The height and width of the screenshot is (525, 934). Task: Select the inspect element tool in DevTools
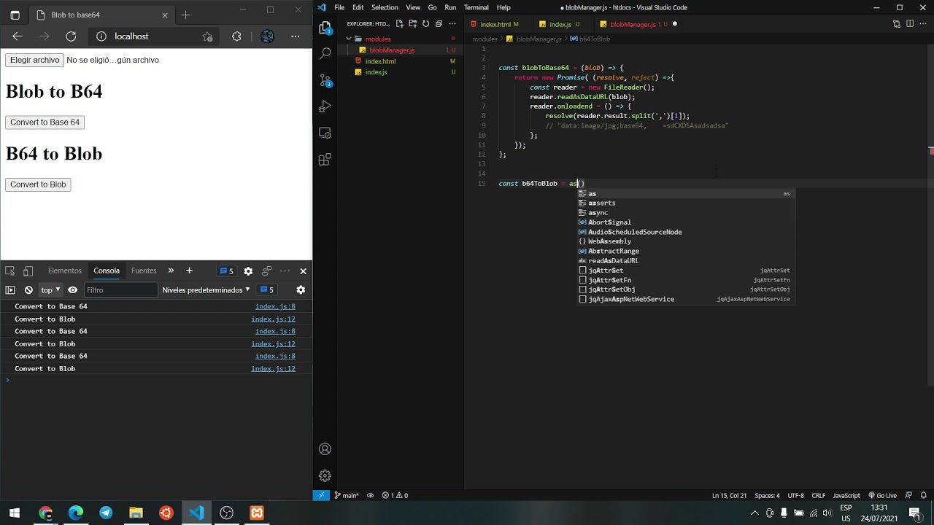point(10,271)
